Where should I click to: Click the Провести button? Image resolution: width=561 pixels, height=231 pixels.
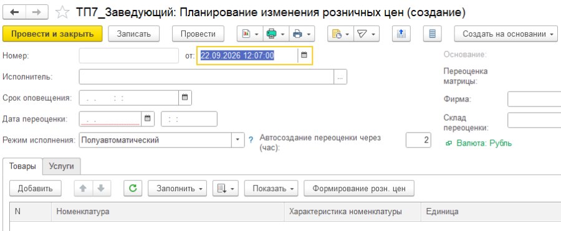[198, 34]
